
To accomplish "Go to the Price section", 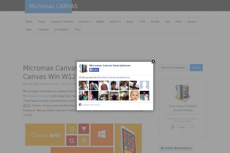I will point(77,29).
